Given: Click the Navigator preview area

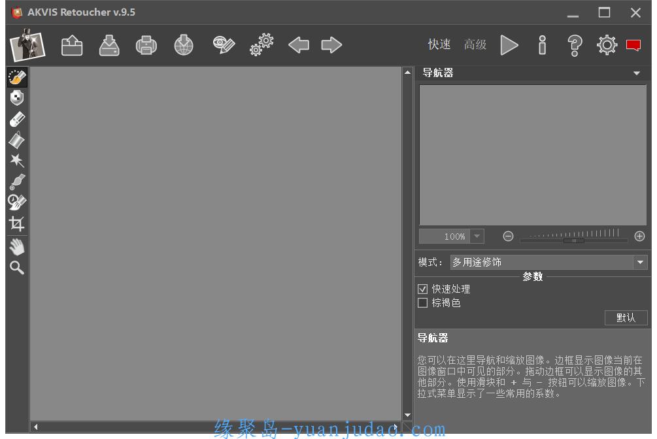Looking at the screenshot, I should (533, 155).
